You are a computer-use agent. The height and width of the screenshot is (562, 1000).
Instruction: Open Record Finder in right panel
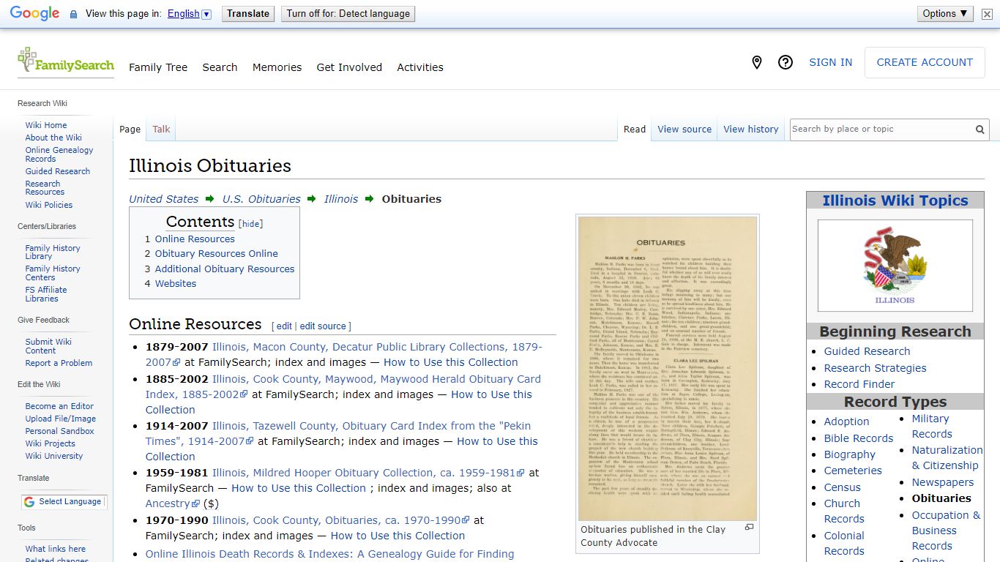(x=859, y=384)
